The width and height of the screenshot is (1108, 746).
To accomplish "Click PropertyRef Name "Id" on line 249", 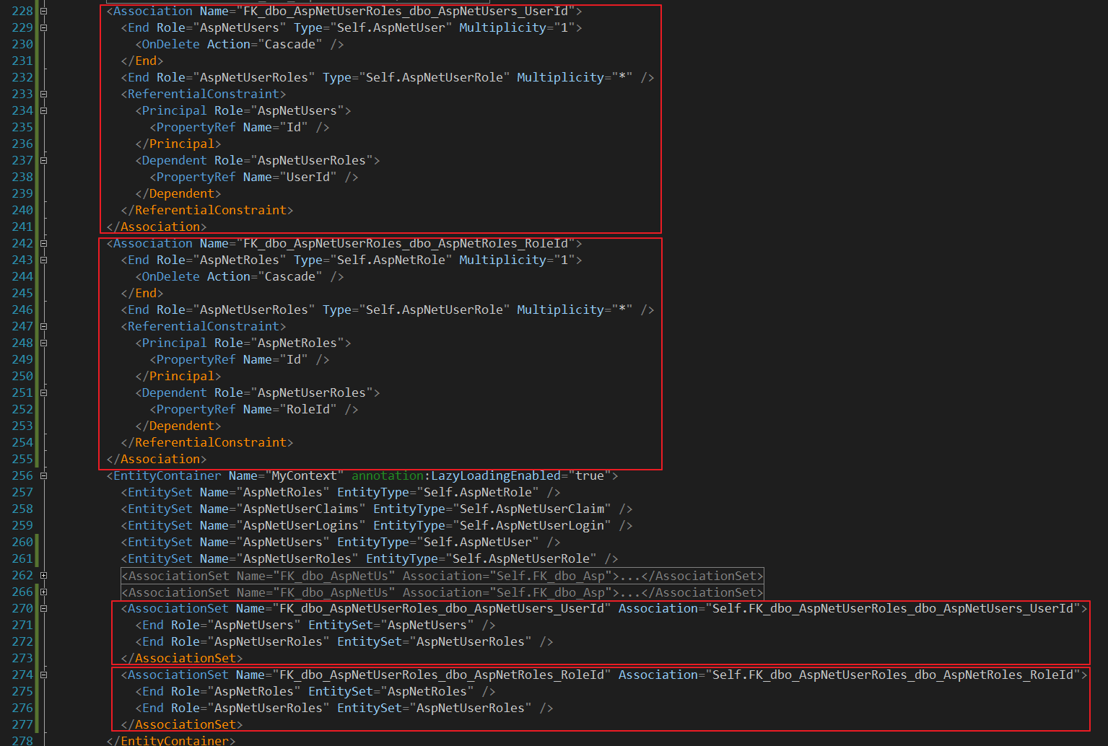I will coord(294,360).
